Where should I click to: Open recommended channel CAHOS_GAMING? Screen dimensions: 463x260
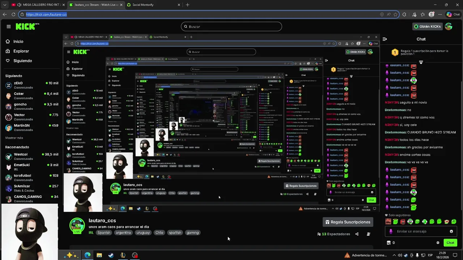tap(31, 199)
